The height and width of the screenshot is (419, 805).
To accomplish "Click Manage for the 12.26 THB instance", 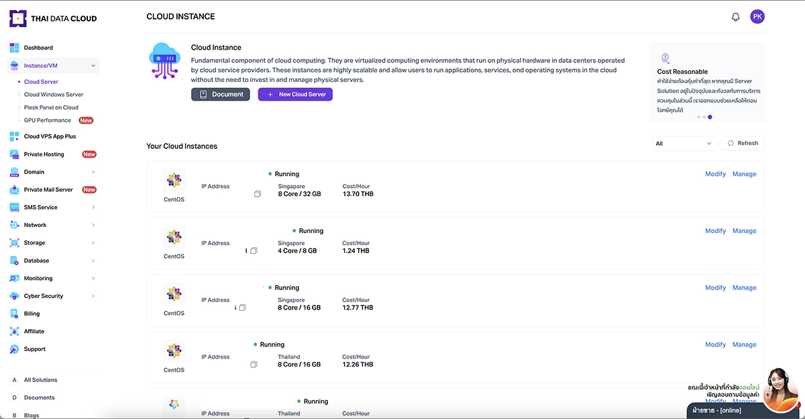I will (744, 344).
